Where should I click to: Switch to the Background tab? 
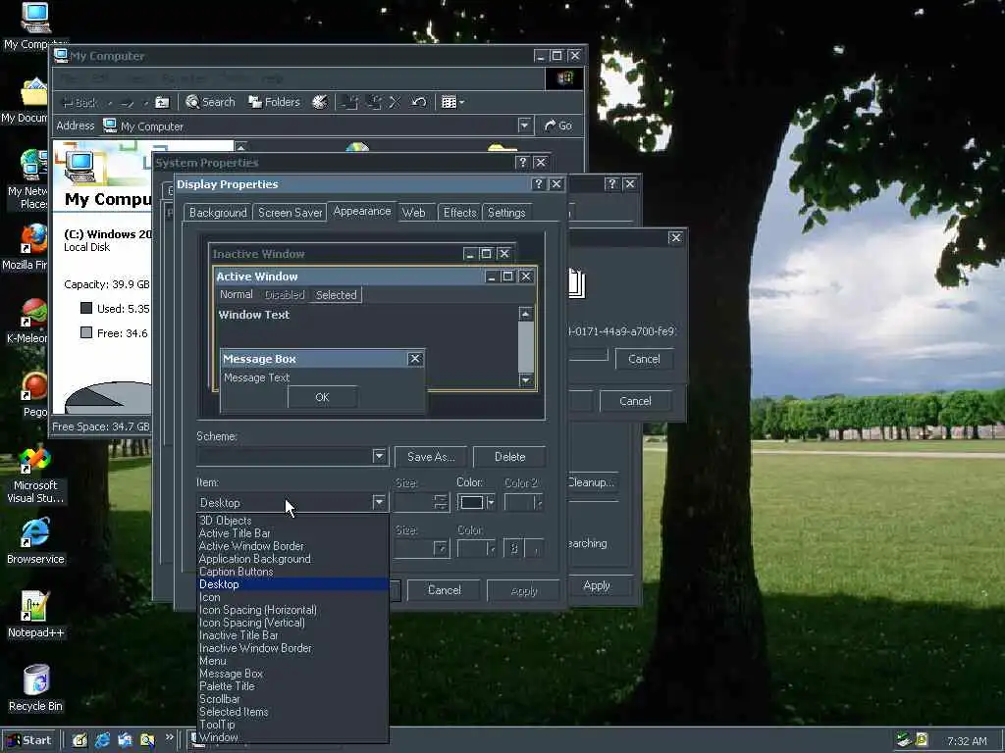tap(218, 213)
